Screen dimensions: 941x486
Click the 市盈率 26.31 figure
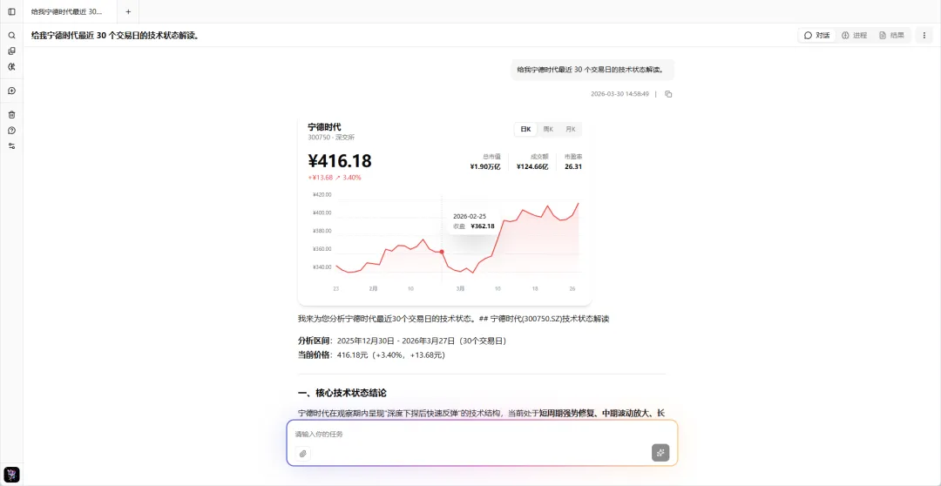tap(573, 162)
